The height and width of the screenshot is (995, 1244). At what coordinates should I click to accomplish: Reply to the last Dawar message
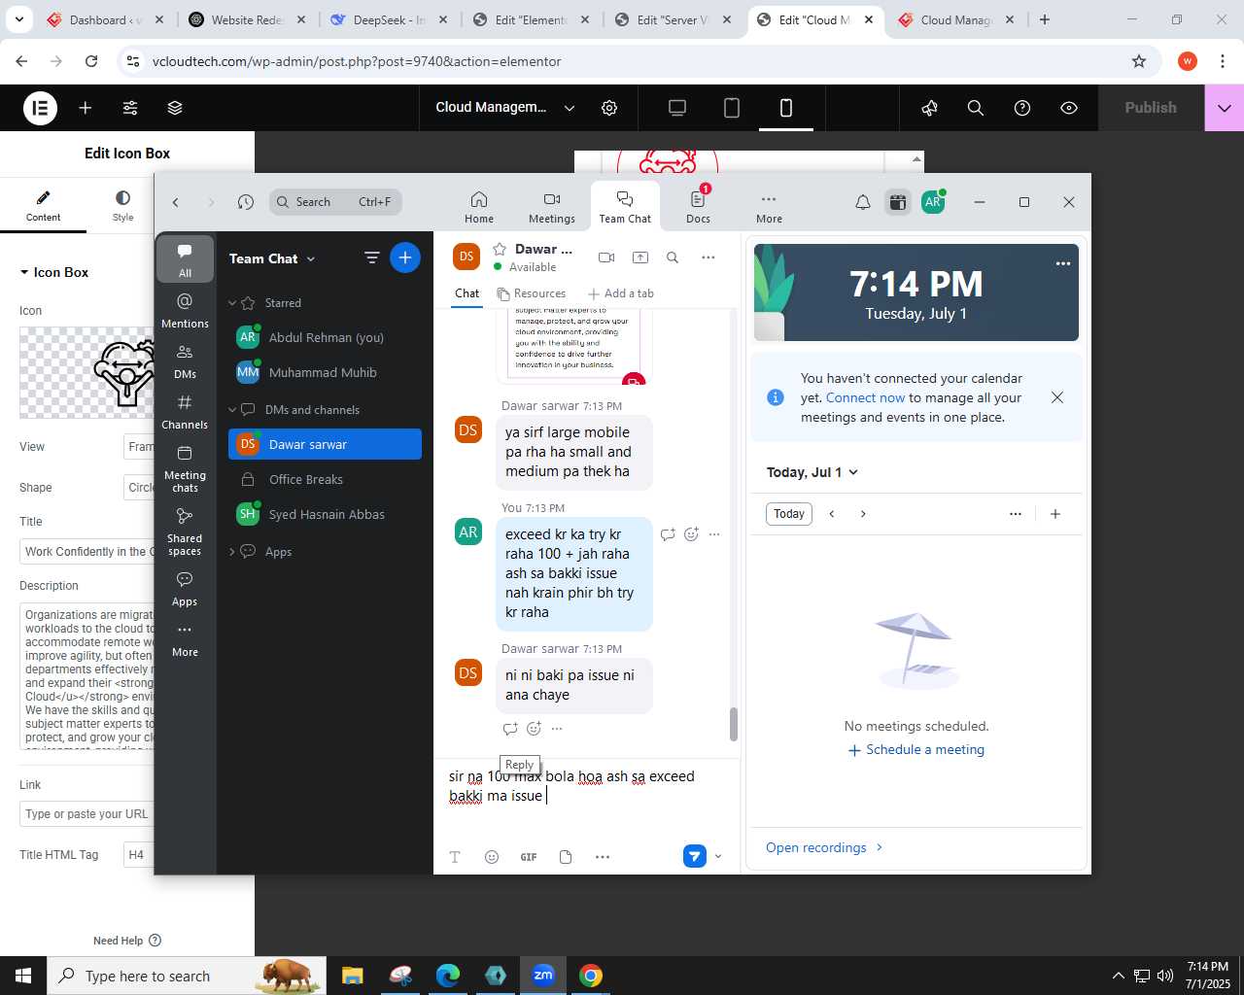click(510, 729)
